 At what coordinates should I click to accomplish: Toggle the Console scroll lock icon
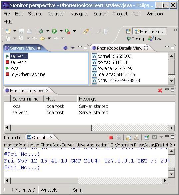pos(129,138)
